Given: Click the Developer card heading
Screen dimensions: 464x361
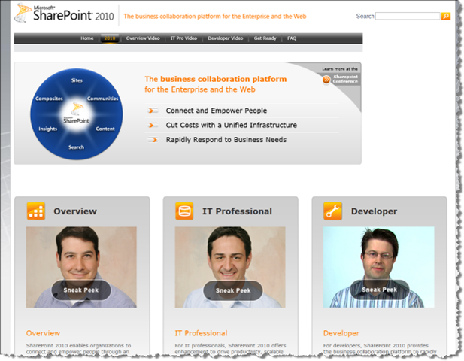Looking at the screenshot, I should pyautogui.click(x=374, y=211).
